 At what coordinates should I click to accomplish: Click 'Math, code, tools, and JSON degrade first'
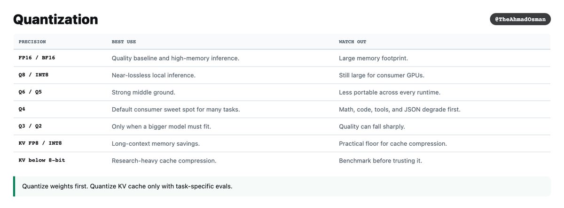[x=399, y=110]
